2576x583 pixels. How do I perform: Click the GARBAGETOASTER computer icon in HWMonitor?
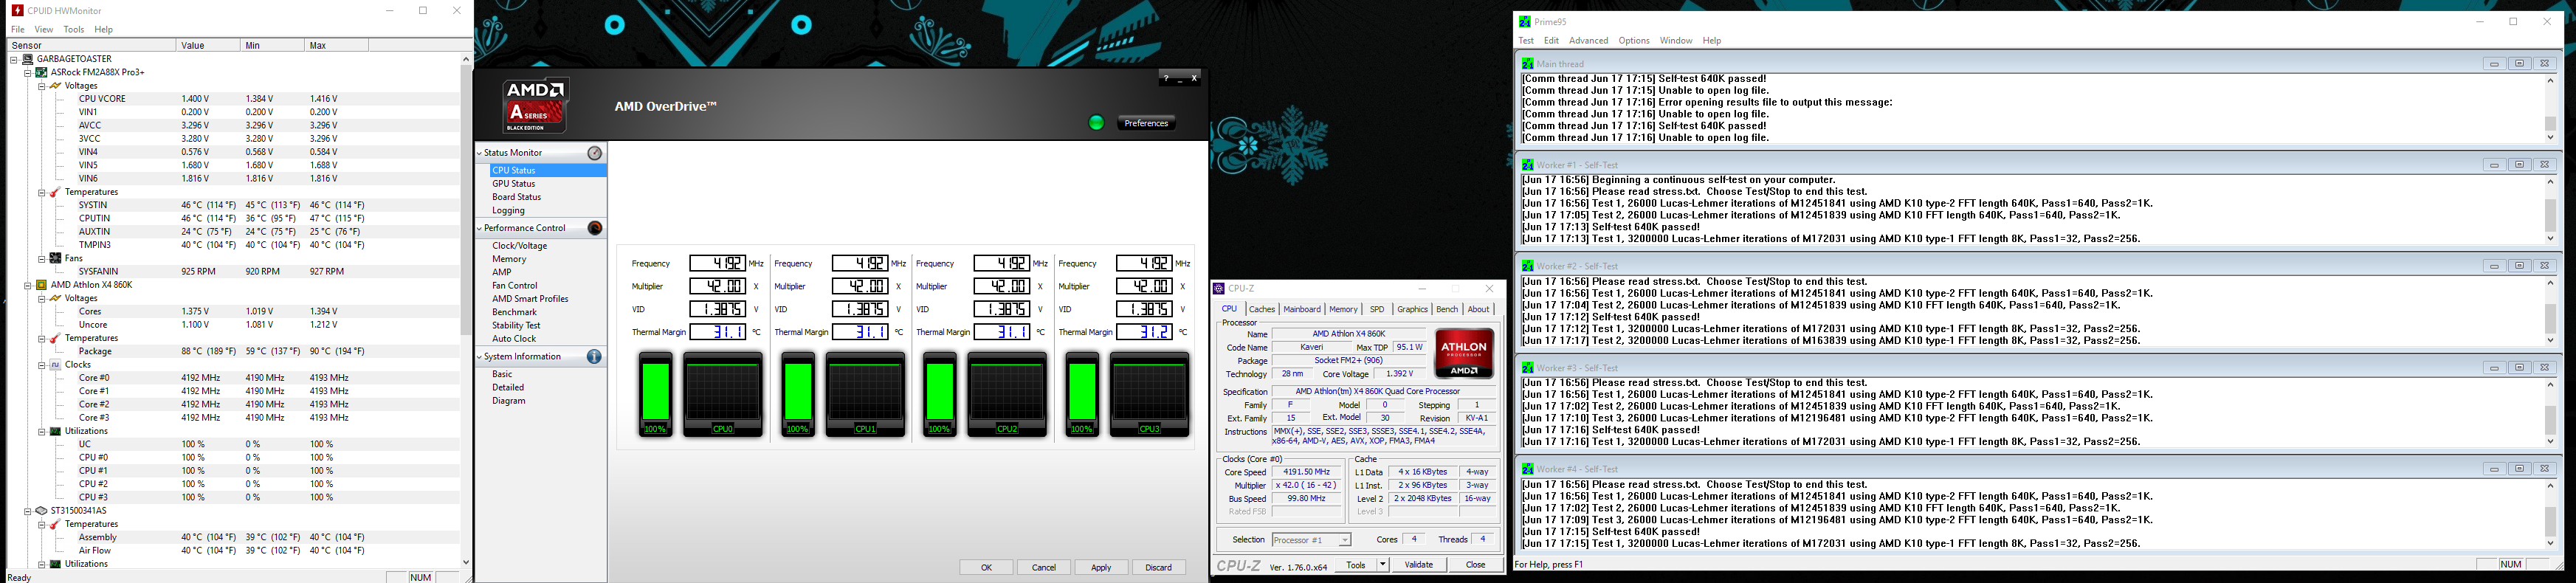coord(28,59)
